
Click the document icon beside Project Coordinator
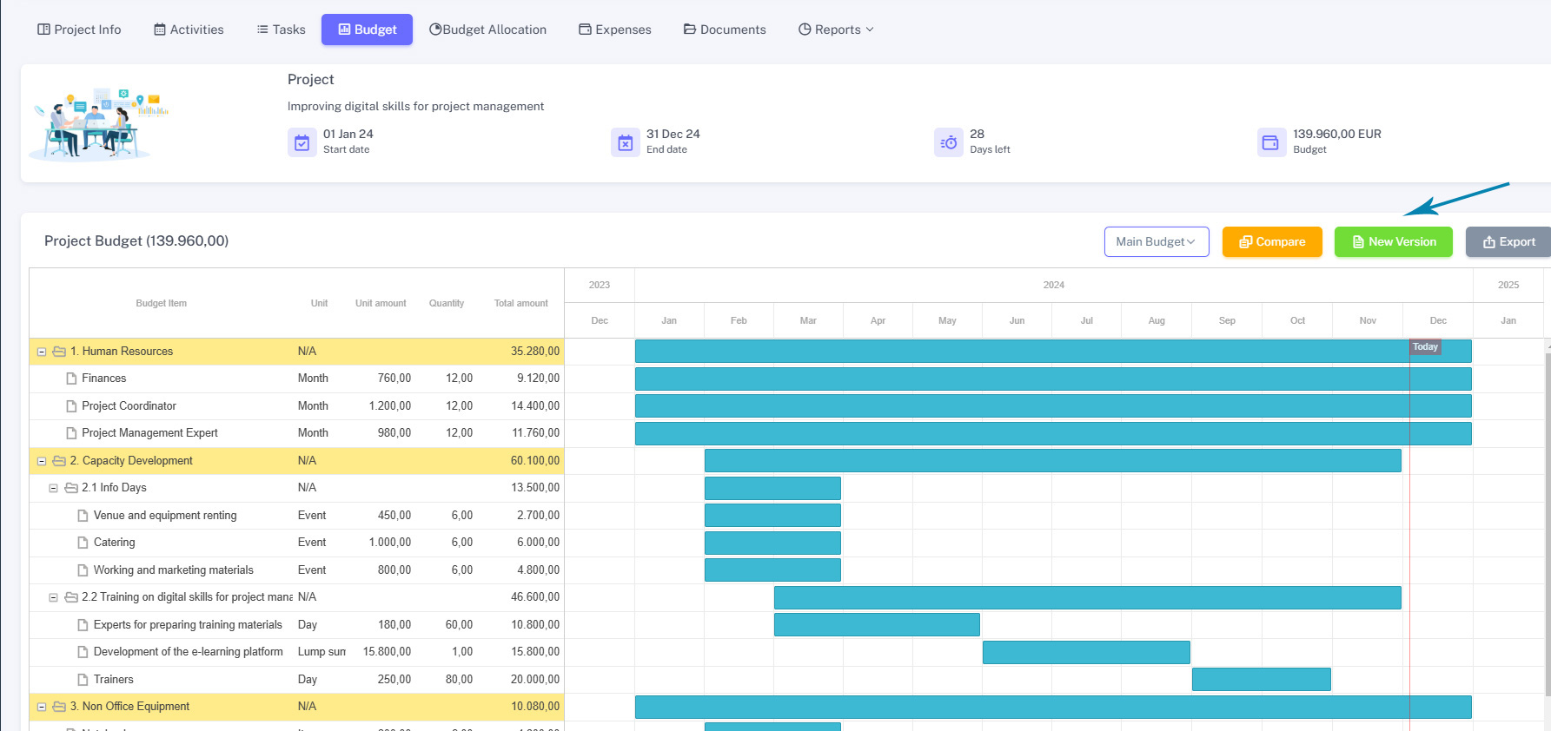tap(71, 406)
